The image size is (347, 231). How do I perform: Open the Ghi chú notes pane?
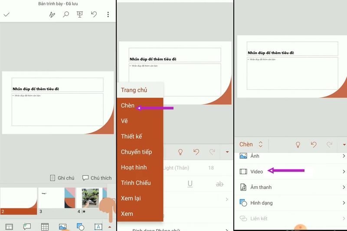click(x=62, y=178)
